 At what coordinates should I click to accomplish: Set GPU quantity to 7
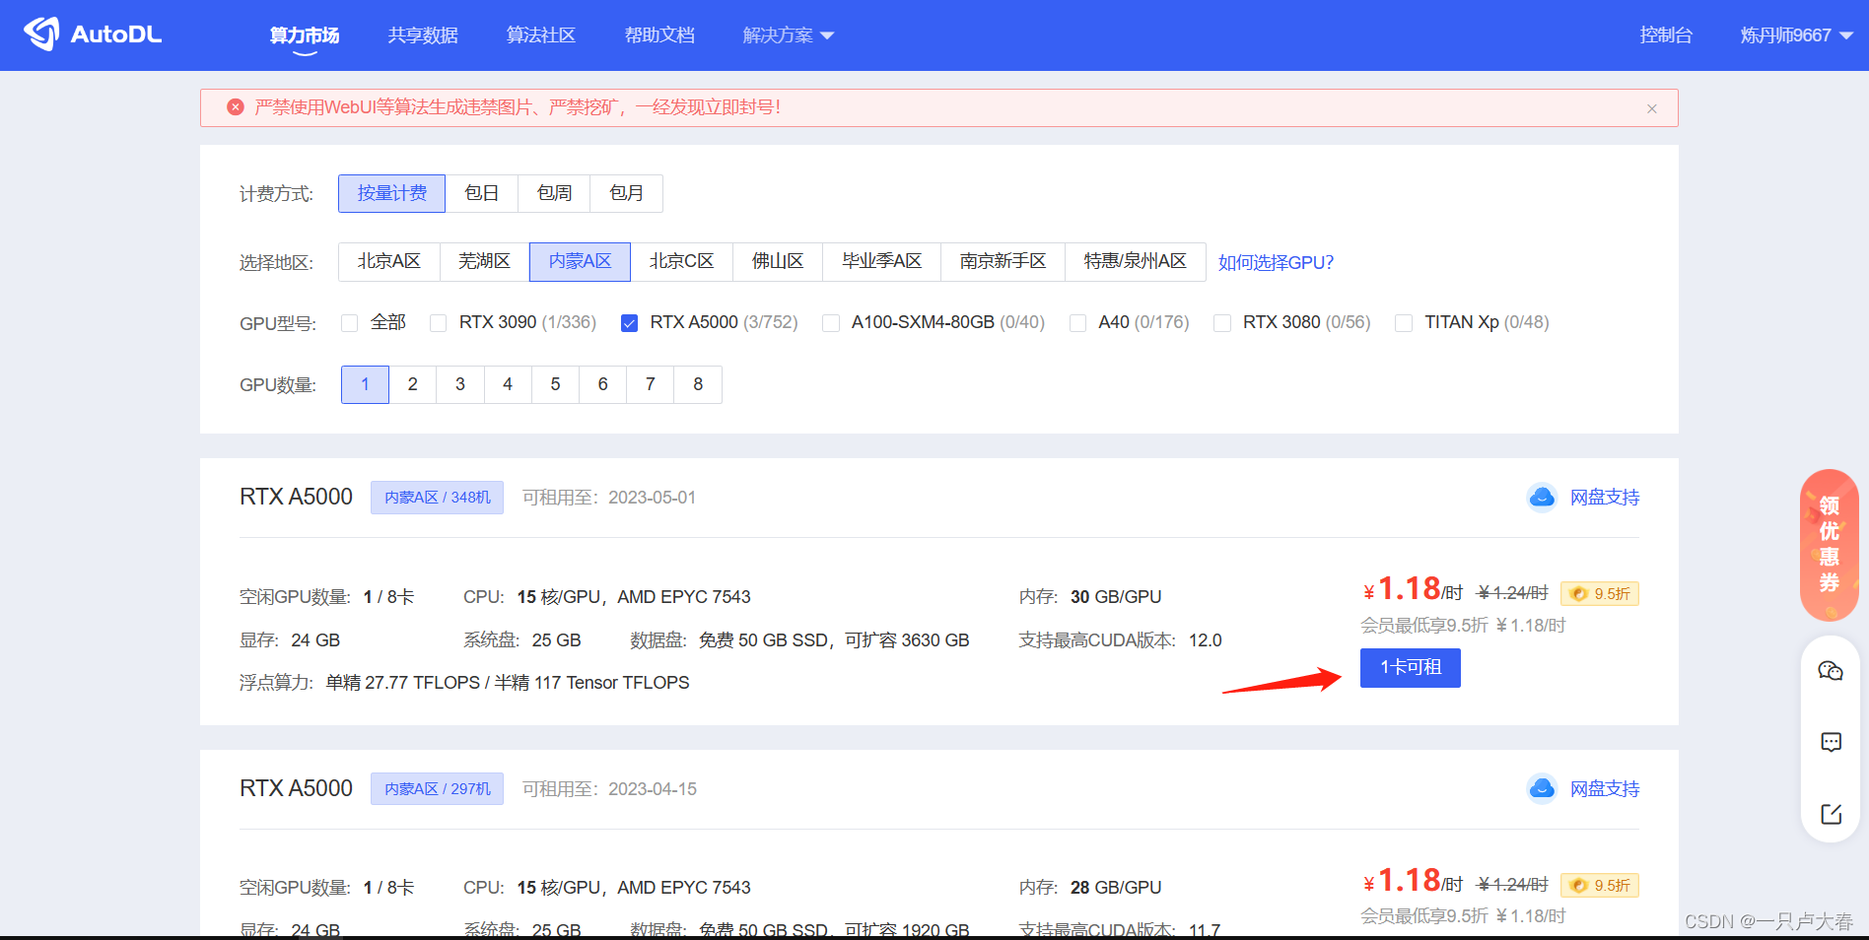pos(651,384)
